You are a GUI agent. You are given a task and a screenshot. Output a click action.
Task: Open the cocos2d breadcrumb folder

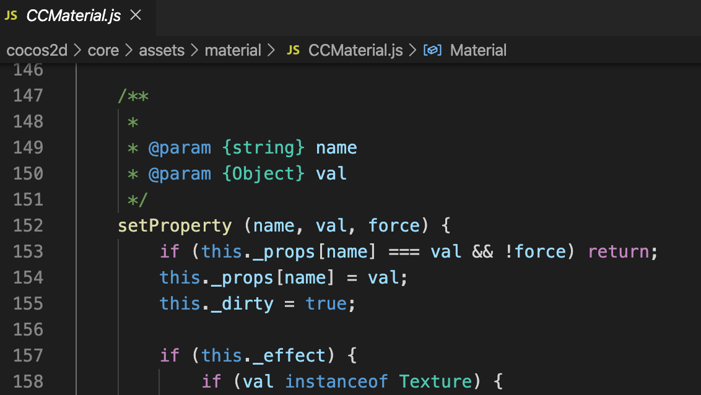(x=37, y=50)
